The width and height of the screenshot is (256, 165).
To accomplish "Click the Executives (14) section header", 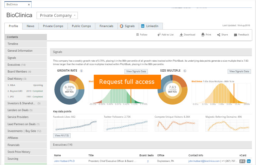I will pos(151,145).
